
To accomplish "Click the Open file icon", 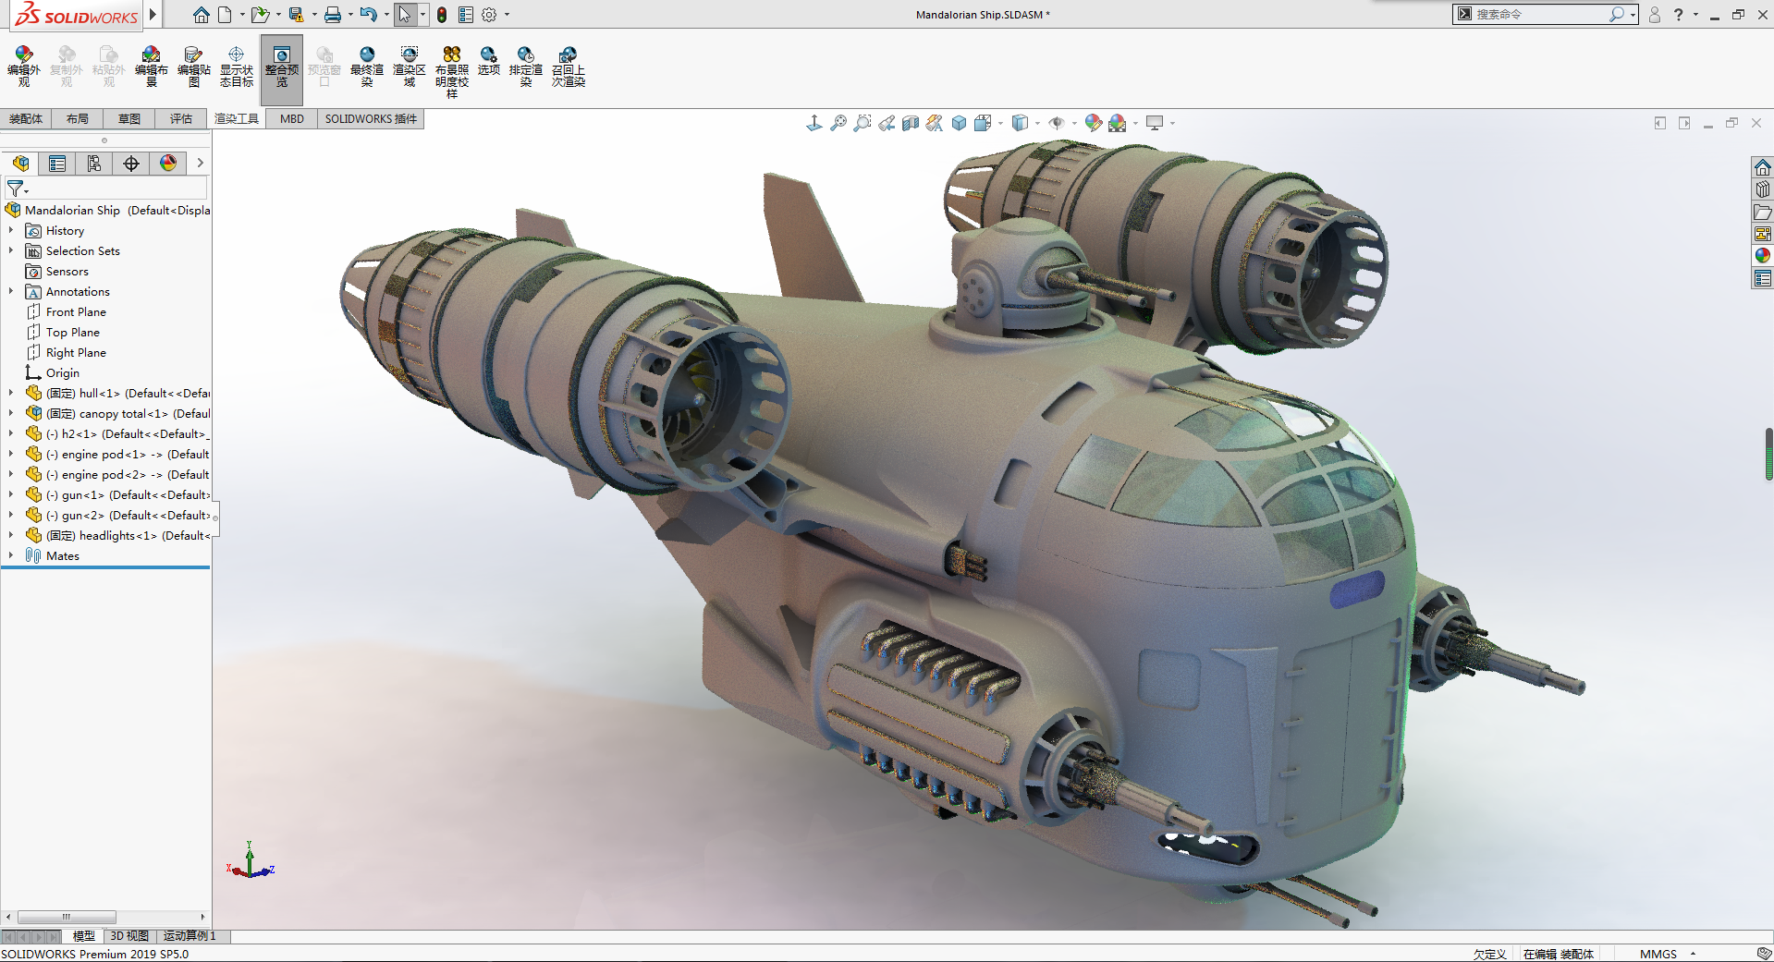I will [260, 15].
